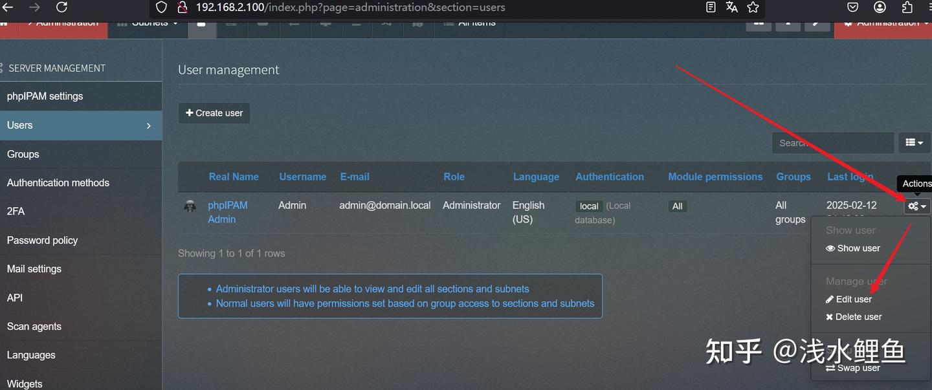This screenshot has height=390, width=932.
Task: Click the Actions gear icon on Admin row
Action: 913,206
